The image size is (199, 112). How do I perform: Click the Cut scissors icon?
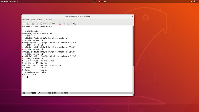(x=60, y=23)
